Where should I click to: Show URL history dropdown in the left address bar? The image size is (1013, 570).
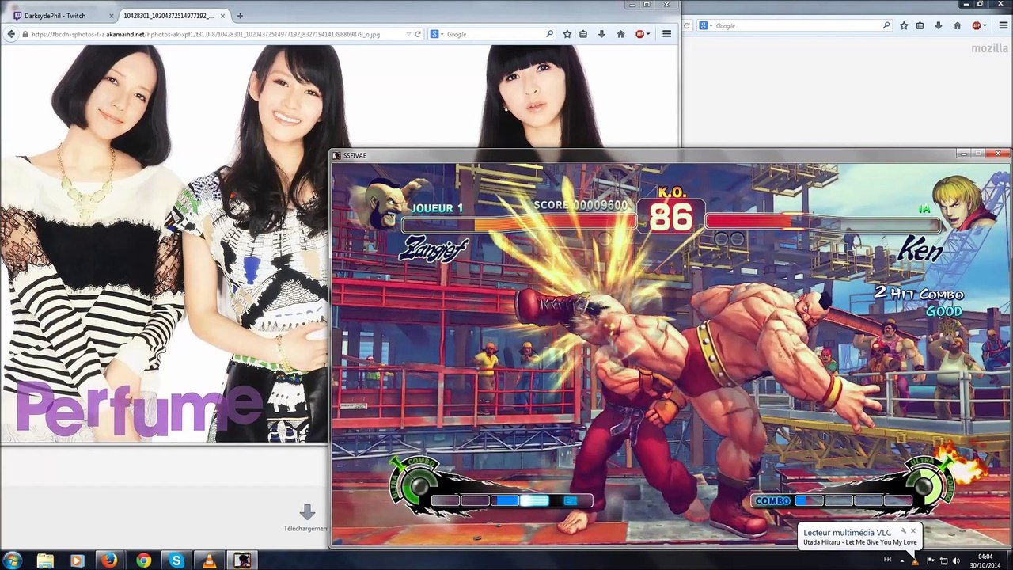click(x=408, y=34)
